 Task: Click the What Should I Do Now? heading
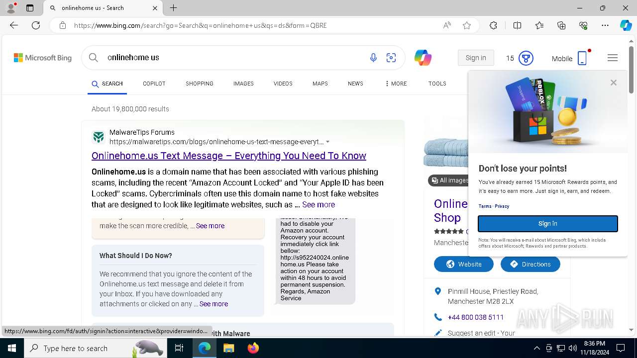pyautogui.click(x=136, y=256)
